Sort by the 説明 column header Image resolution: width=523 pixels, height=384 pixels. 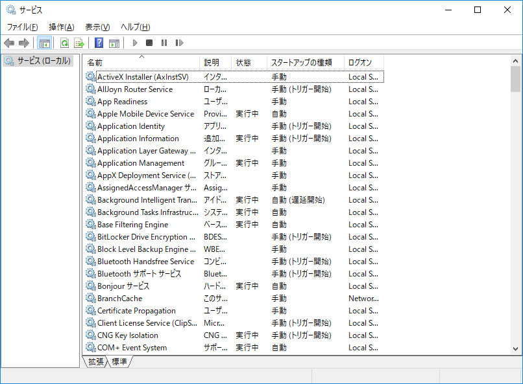[215, 63]
